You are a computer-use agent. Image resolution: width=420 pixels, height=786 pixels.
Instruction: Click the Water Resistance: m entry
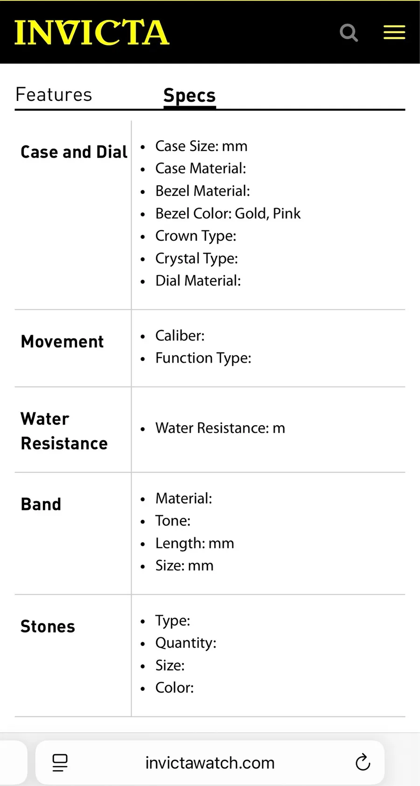[220, 428]
